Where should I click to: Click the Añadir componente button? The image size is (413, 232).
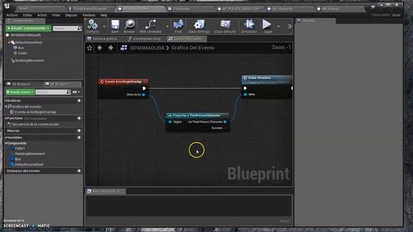click(28, 28)
